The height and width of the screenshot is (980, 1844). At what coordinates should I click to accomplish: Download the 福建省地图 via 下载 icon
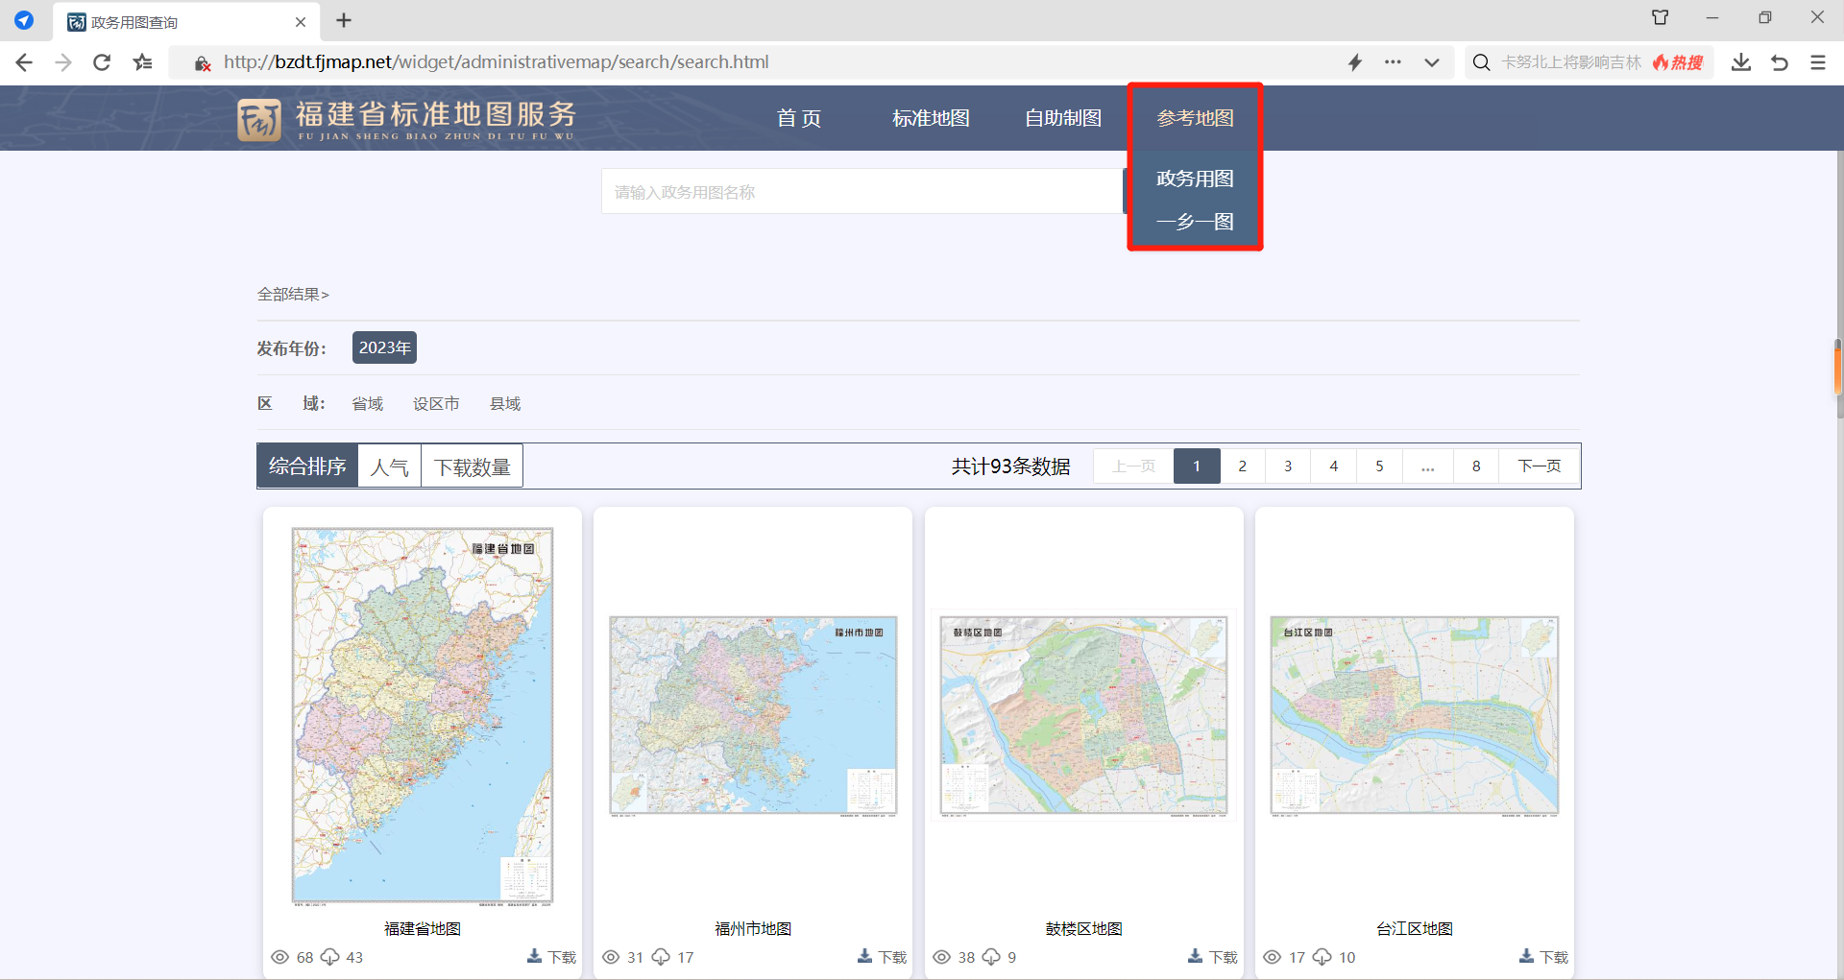click(x=551, y=957)
